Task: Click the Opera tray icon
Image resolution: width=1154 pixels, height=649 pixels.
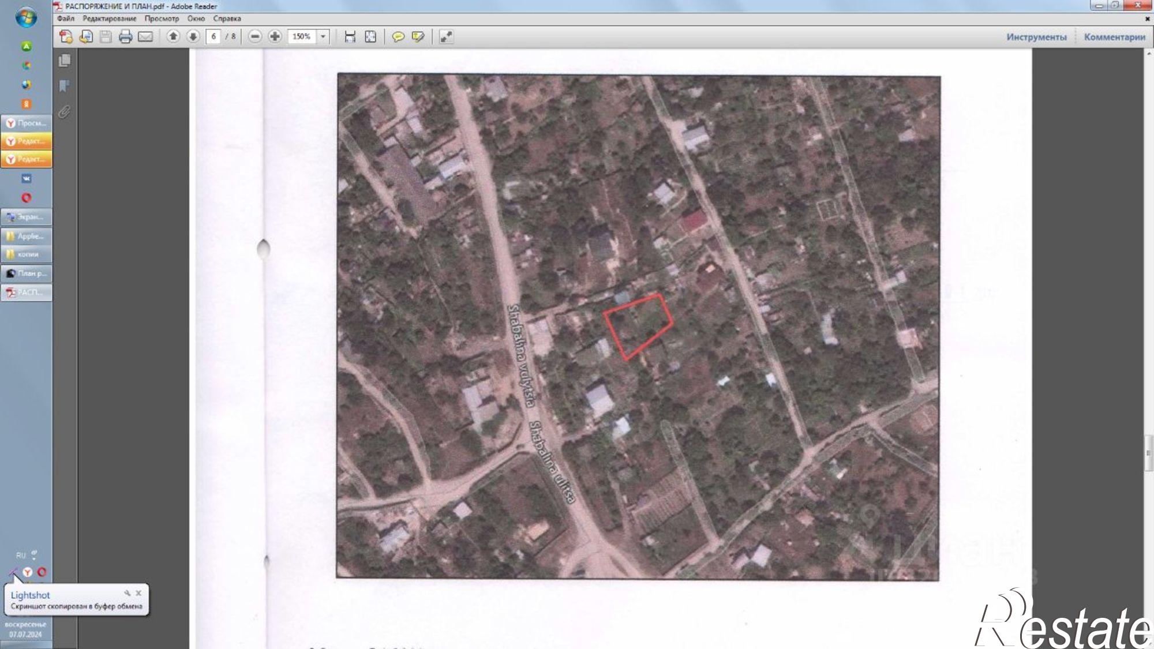Action: (42, 572)
